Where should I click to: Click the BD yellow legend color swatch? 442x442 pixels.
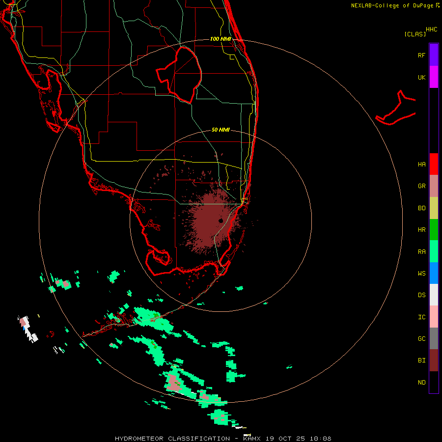pyautogui.click(x=434, y=208)
